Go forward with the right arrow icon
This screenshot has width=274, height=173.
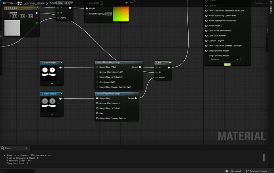(11, 3)
